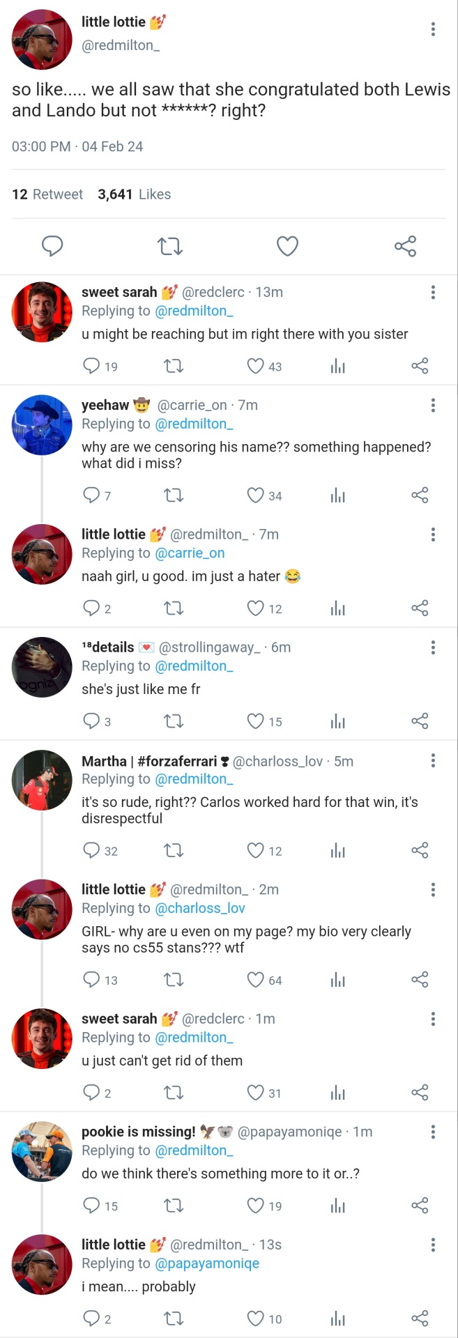Like sweet sarah's 'u might be reaching' reply
Screen dimensions: 458x1338
[x=256, y=366]
